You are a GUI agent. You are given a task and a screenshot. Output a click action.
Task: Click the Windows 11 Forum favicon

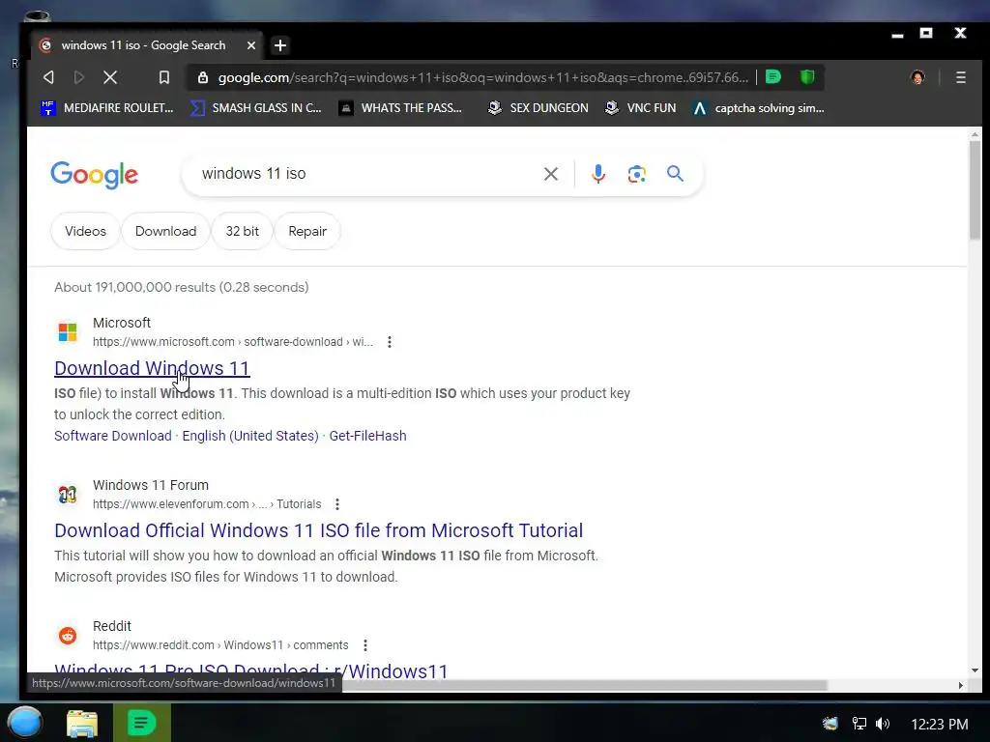click(68, 494)
